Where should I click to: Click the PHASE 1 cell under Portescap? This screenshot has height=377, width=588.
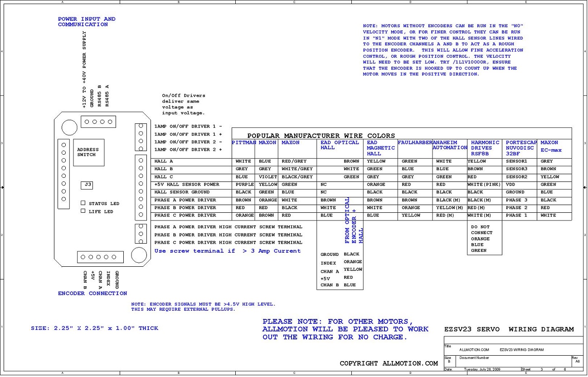click(517, 215)
